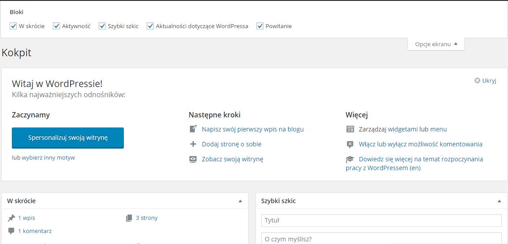Click the comment icon beside 1 komentarz
The width and height of the screenshot is (508, 244).
pyautogui.click(x=11, y=231)
